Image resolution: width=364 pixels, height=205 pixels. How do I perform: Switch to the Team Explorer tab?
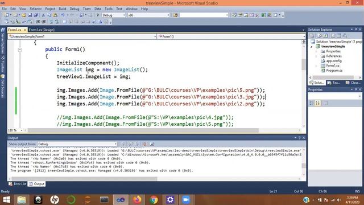coord(334,83)
